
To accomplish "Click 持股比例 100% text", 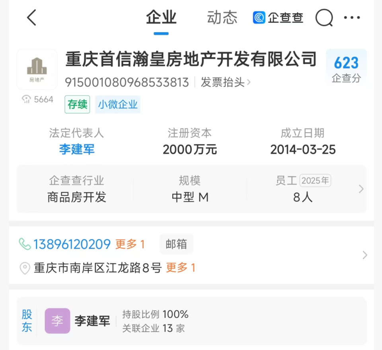I will pyautogui.click(x=155, y=314).
